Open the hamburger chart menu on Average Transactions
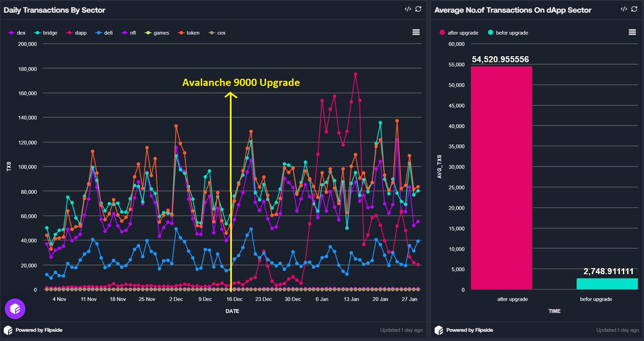The width and height of the screenshot is (644, 341). coord(632,32)
